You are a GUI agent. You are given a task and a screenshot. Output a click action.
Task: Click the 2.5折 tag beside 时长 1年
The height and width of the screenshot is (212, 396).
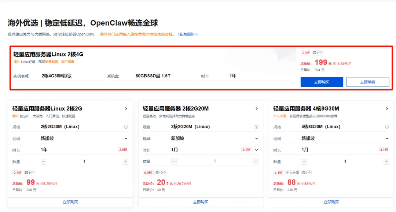(123, 150)
